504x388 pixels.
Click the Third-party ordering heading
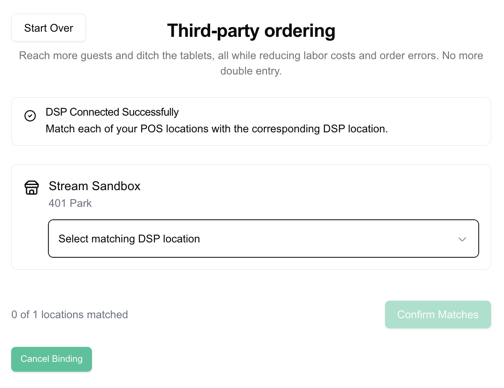tap(251, 31)
